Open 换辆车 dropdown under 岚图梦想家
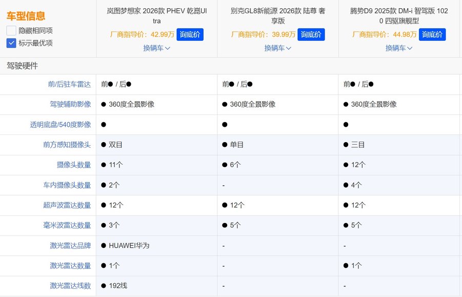The image size is (462, 297). coord(156,48)
